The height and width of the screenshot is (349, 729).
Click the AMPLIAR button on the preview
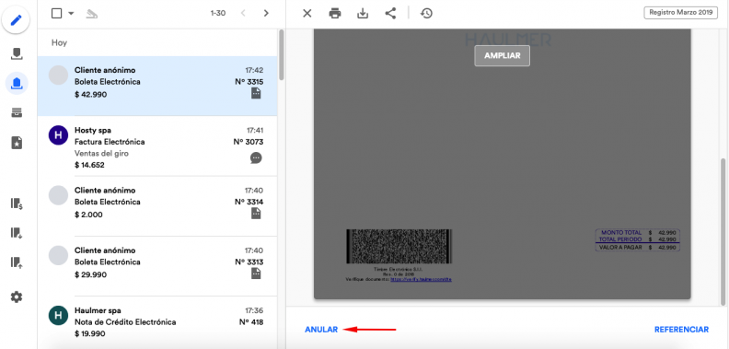click(503, 56)
